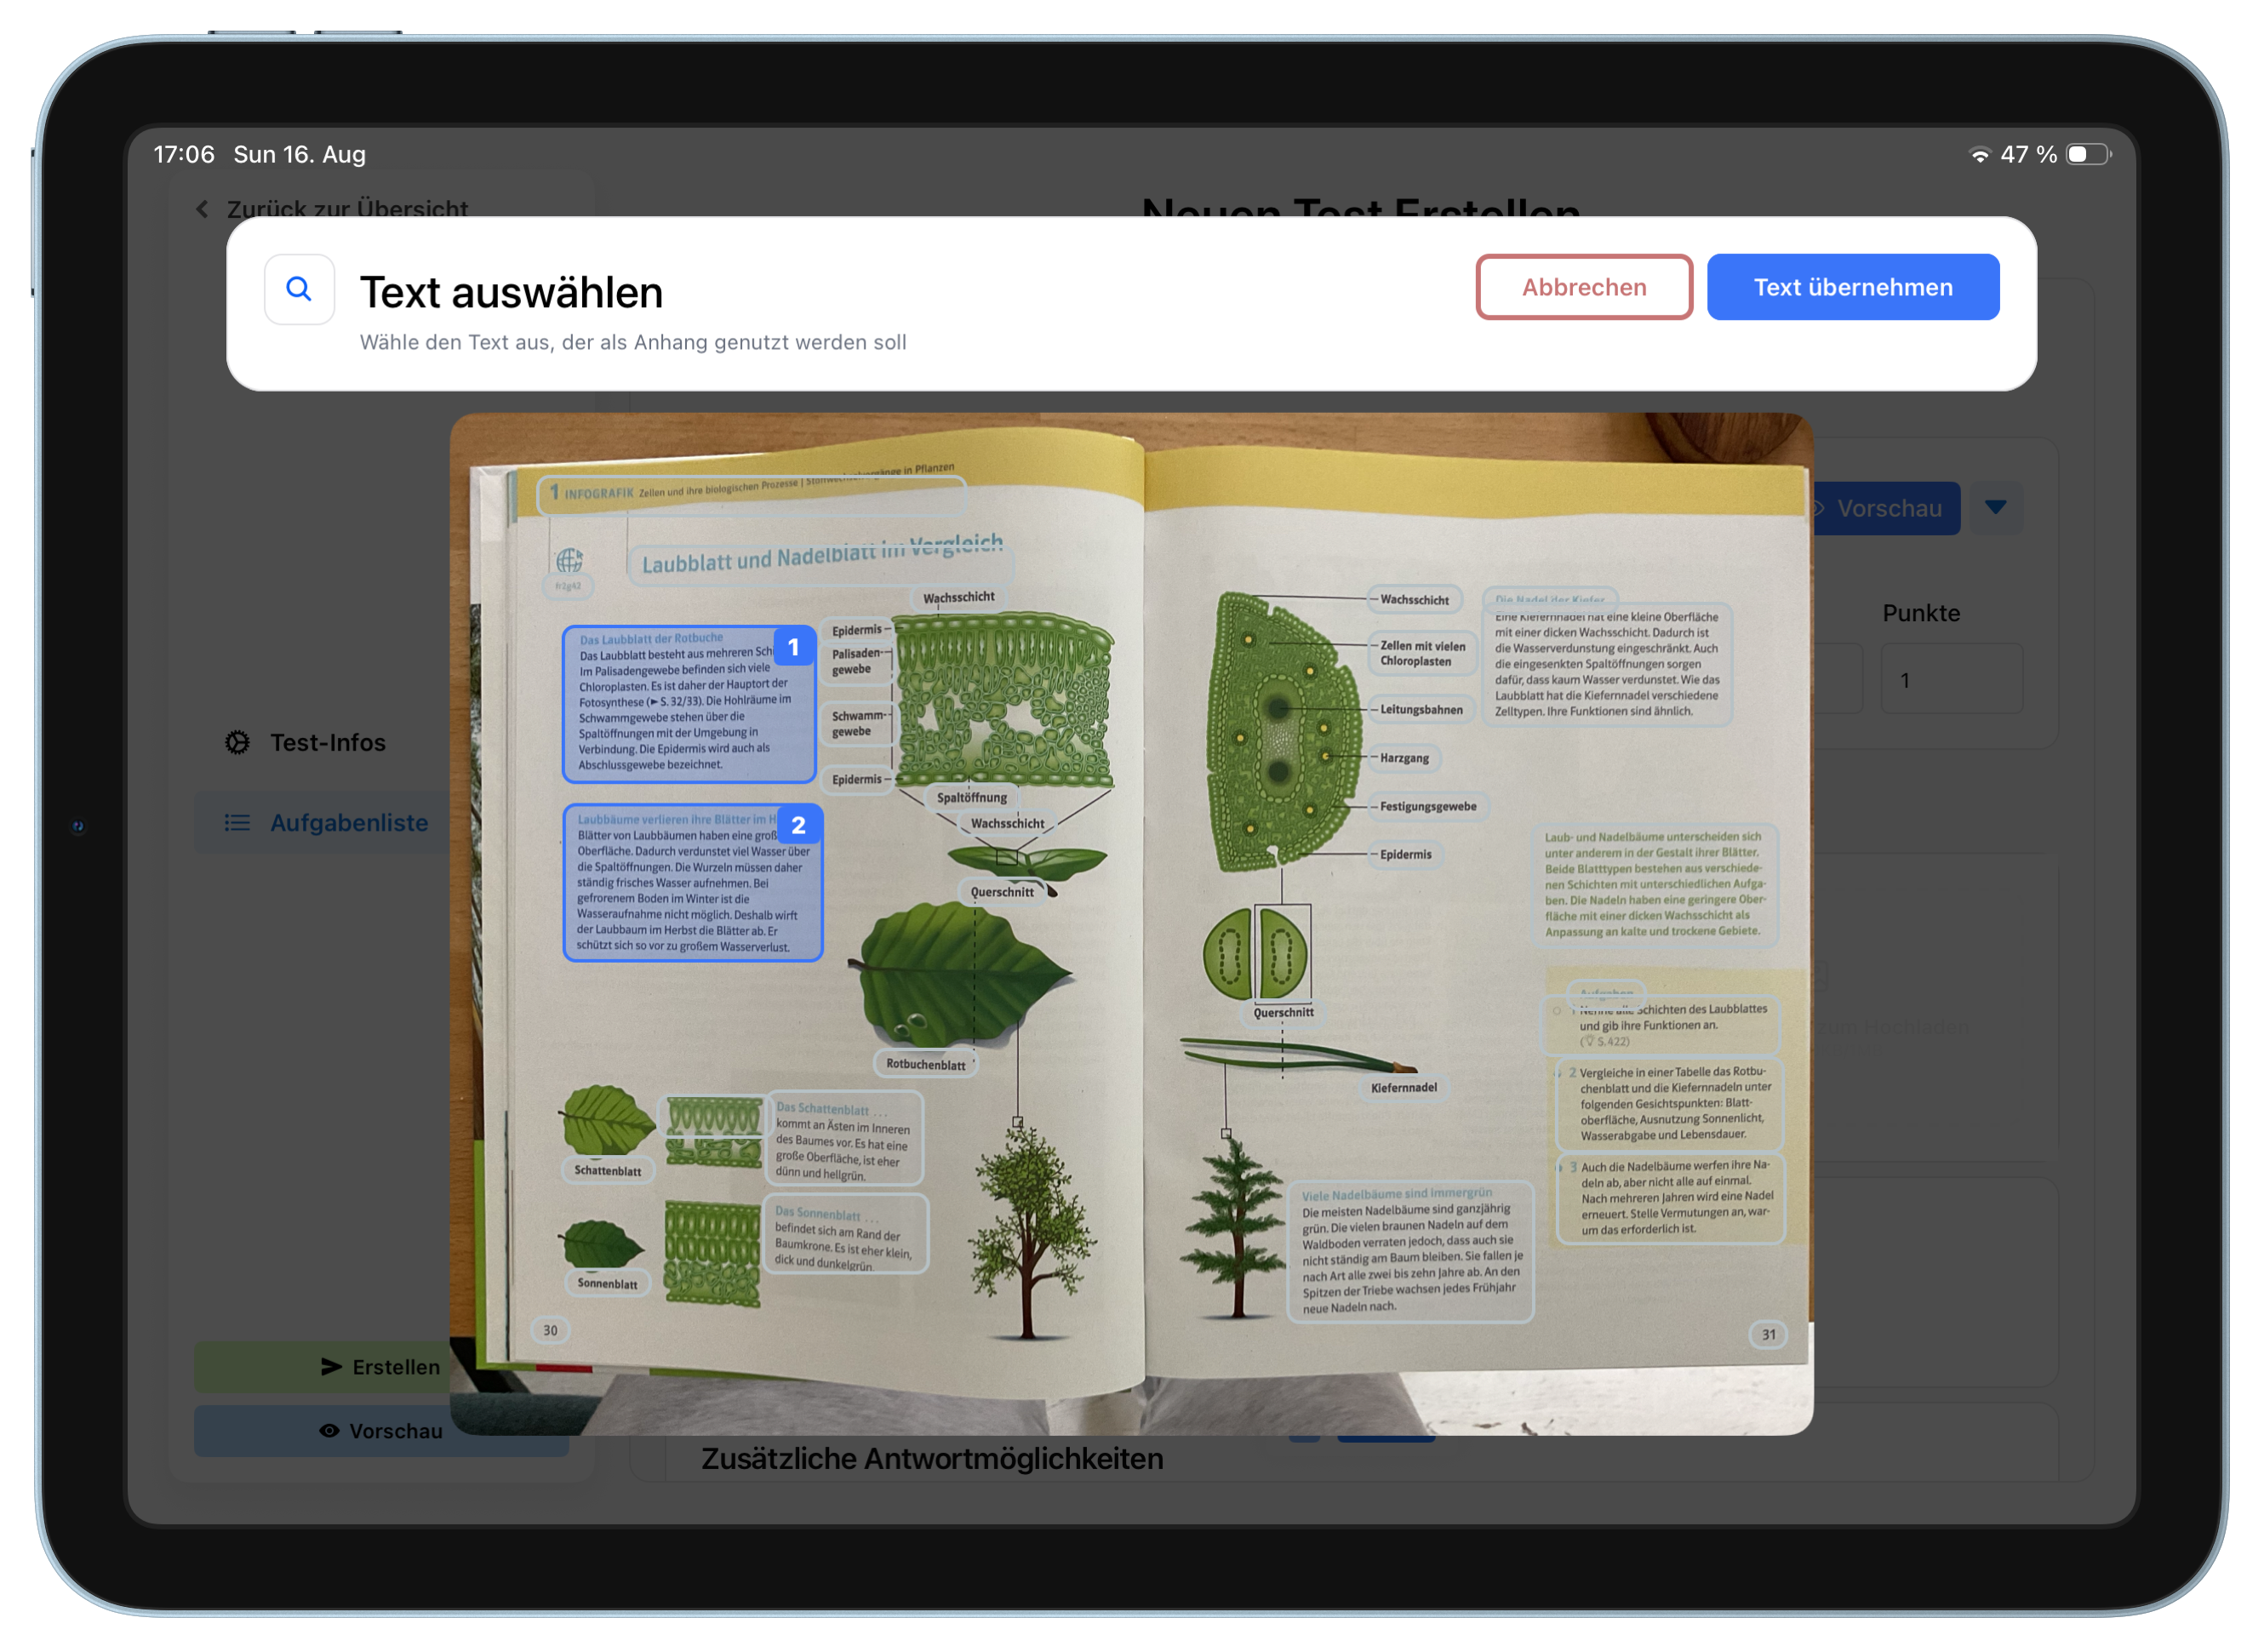Image resolution: width=2264 pixels, height=1652 pixels.
Task: Deselect text block "Laubbäume verlieren ihre Blätter"
Action: coord(692,882)
